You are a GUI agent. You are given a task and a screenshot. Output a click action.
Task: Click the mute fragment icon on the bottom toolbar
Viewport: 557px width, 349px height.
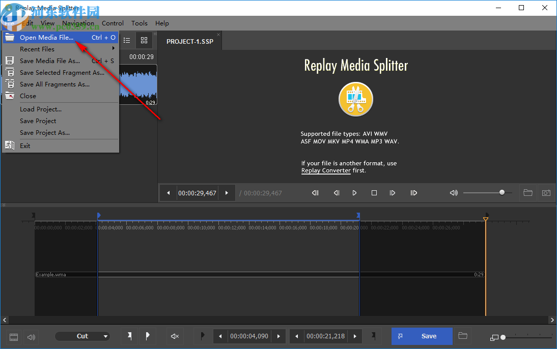tap(175, 336)
